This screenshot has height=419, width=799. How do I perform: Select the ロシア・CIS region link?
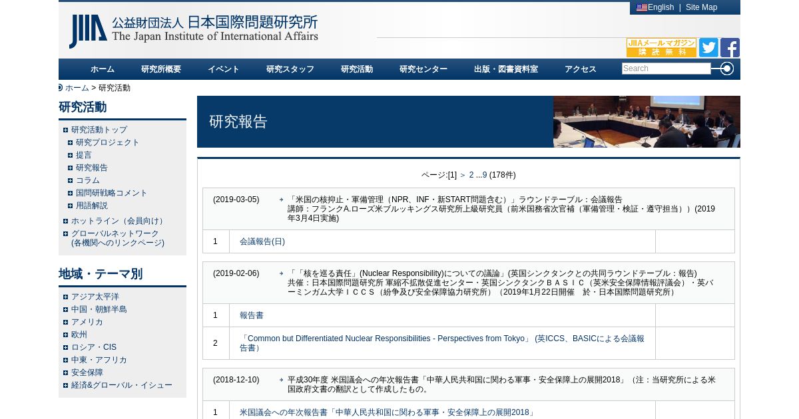pos(94,347)
